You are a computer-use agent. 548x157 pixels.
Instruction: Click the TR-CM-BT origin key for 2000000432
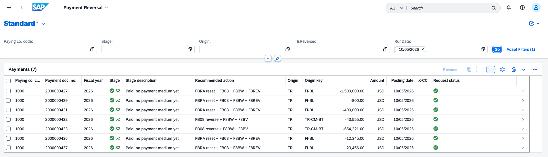click(314, 119)
